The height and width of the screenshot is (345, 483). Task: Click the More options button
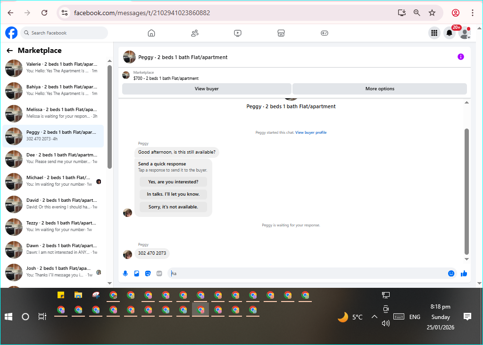(x=380, y=88)
